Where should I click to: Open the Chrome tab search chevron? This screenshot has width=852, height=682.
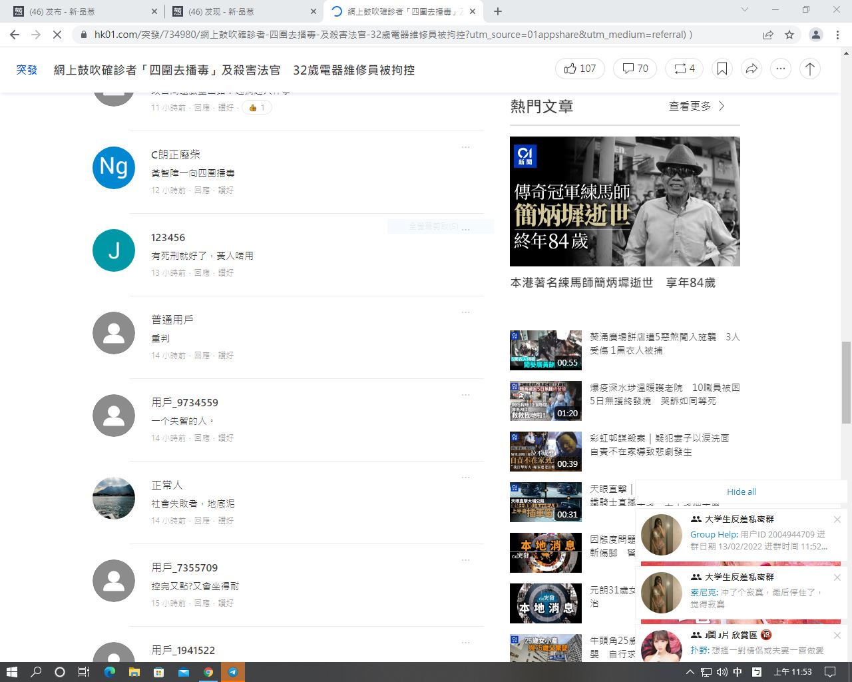point(745,10)
